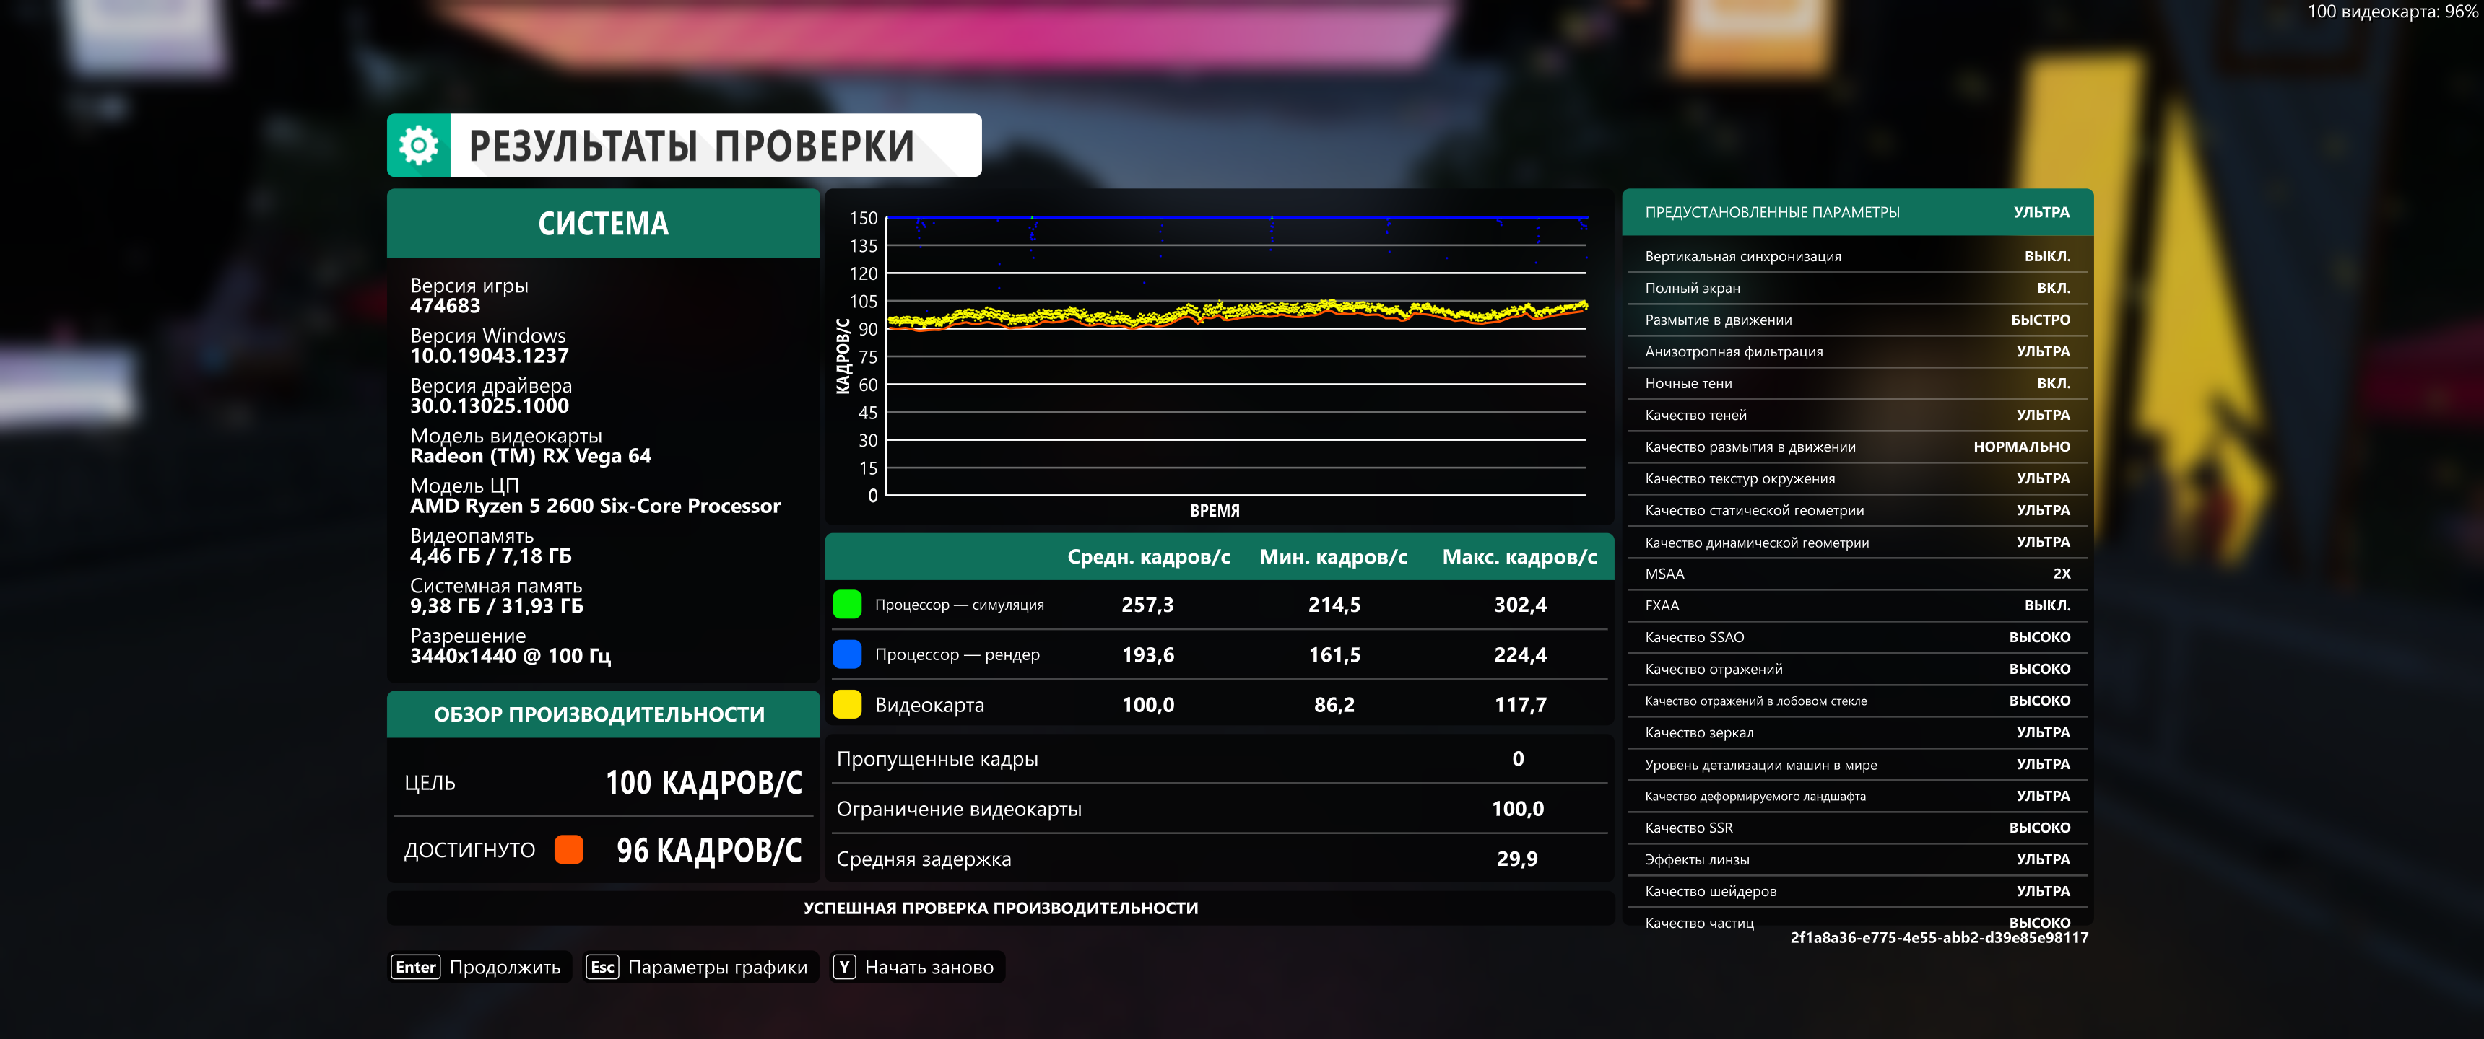Click the Enter key icon
This screenshot has width=2484, height=1039.
click(x=416, y=967)
